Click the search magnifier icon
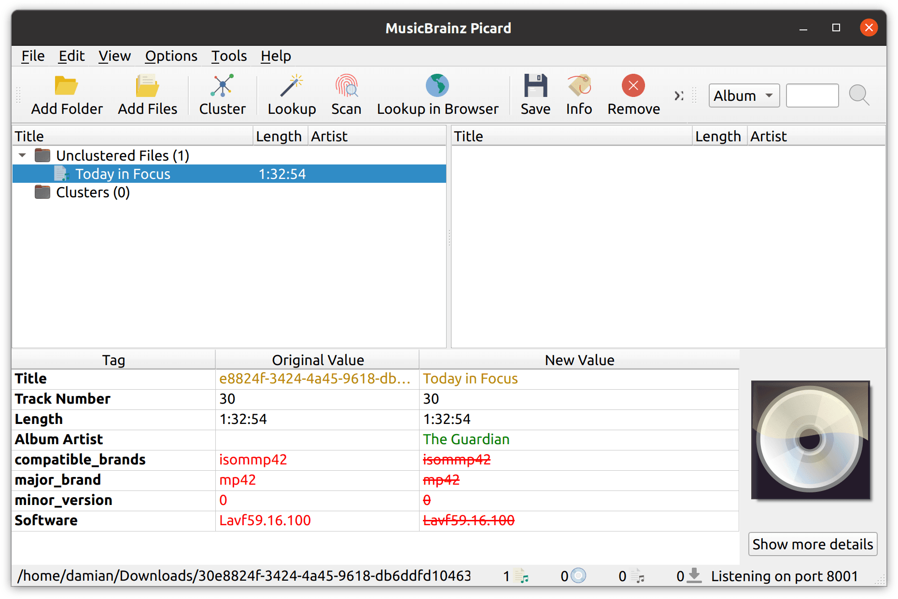Image resolution: width=898 pixels, height=599 pixels. [859, 95]
